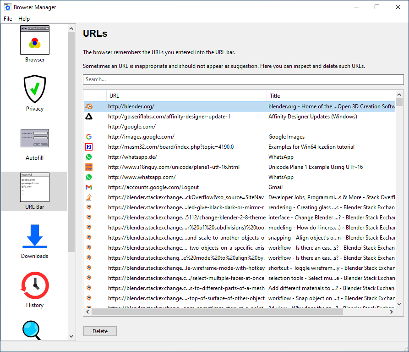The width and height of the screenshot is (409, 352).
Task: Open the History clock icon
Action: [x=35, y=285]
